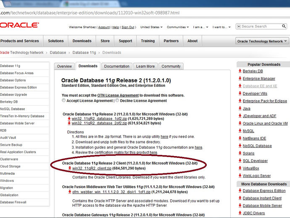Click download icon next to NetBeans IDE

coord(240,138)
